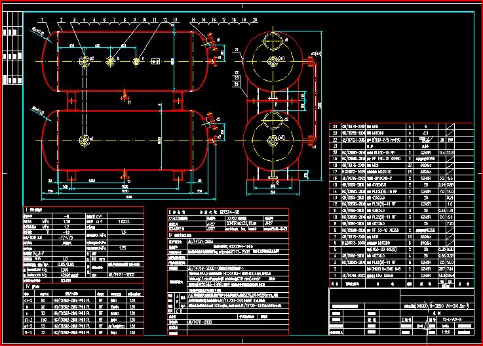Click drain nozzle f2 under lower vessel
483x346 pixels.
pyautogui.click(x=125, y=175)
